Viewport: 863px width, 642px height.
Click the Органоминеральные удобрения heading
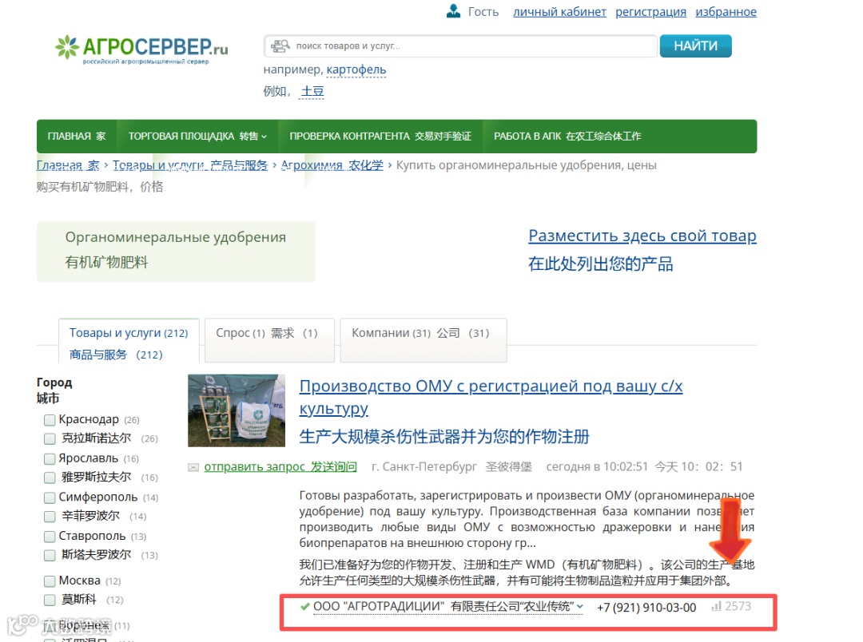(176, 237)
